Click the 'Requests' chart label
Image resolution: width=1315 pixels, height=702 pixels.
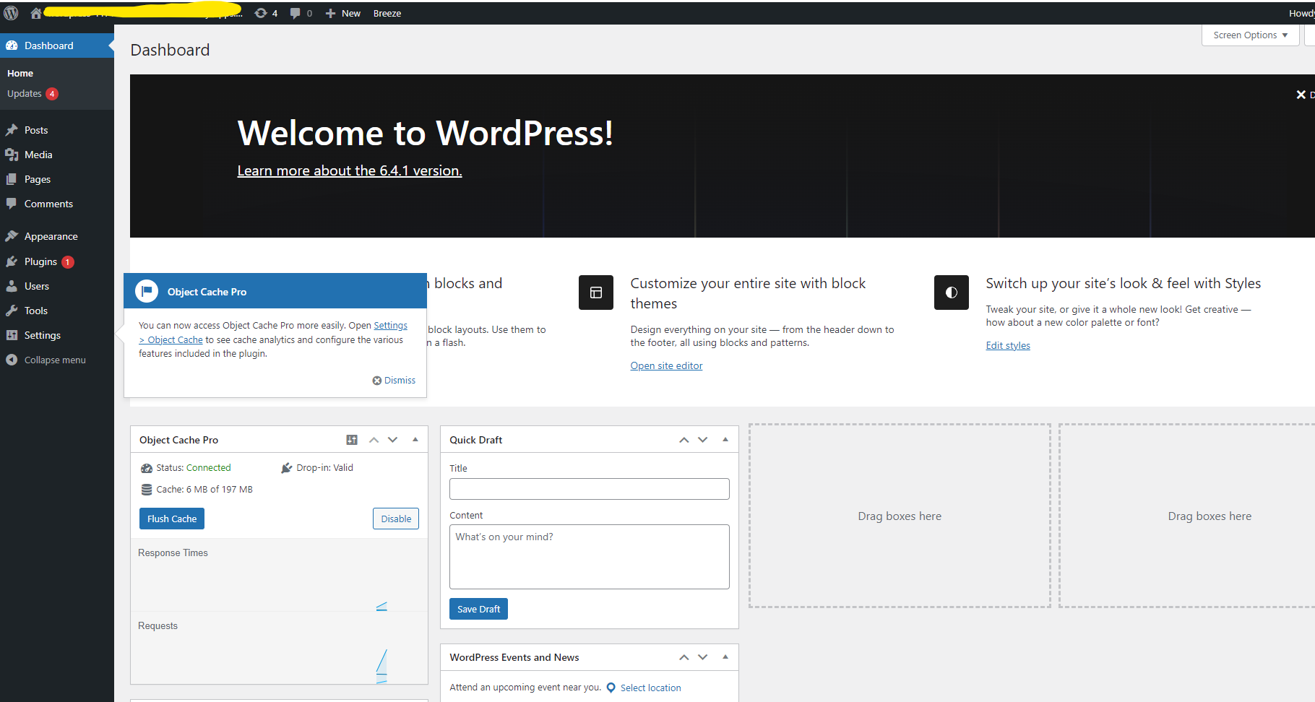[158, 625]
